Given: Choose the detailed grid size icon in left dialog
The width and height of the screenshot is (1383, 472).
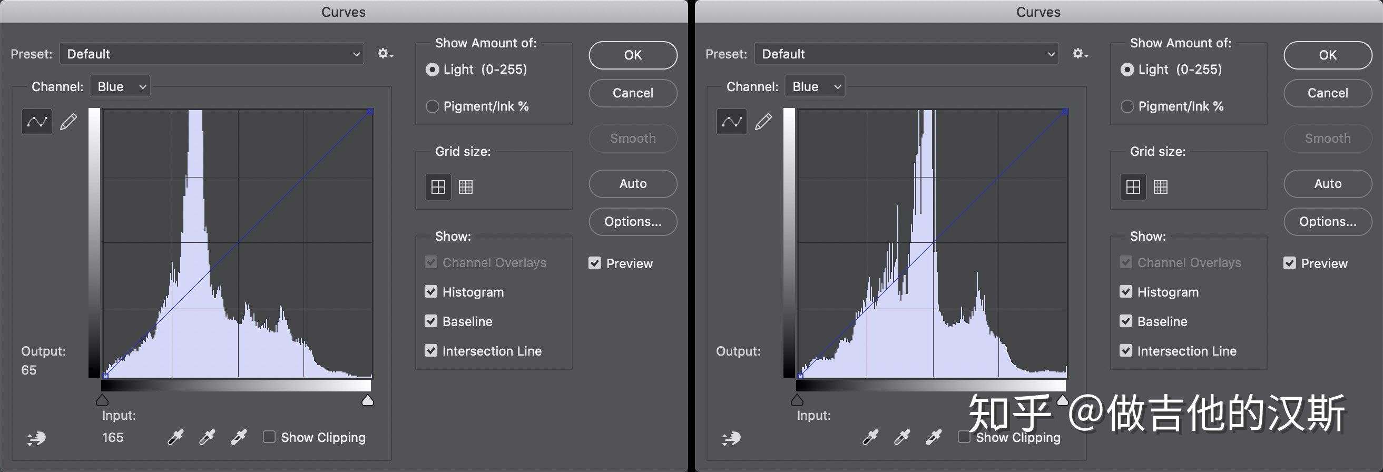Looking at the screenshot, I should (465, 187).
